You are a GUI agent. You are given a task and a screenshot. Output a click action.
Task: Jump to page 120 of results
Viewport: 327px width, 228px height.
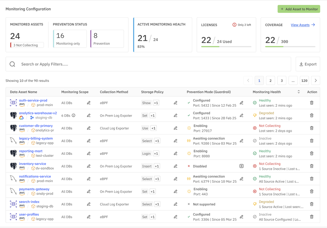(304, 80)
